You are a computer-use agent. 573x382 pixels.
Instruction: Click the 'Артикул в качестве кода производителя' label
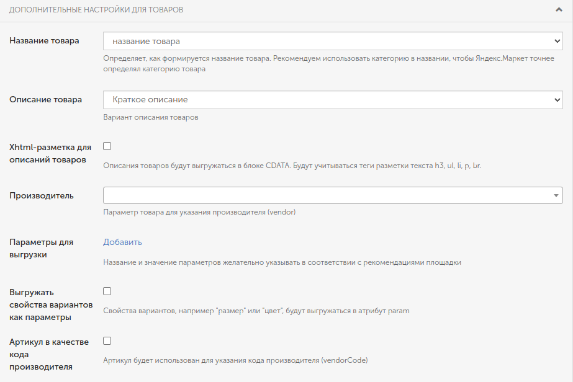click(49, 354)
